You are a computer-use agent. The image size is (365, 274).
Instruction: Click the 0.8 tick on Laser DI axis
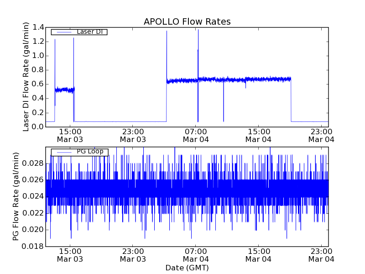coord(38,70)
